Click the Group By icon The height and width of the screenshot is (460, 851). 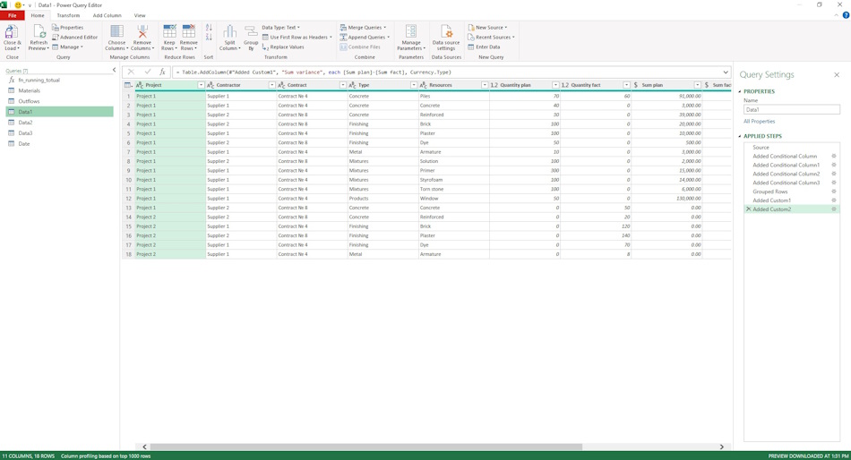tap(251, 31)
